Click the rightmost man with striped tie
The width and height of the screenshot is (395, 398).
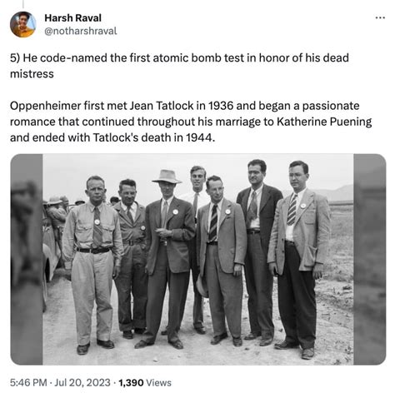point(299,258)
